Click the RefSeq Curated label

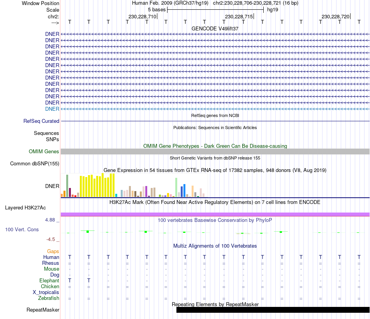point(41,121)
